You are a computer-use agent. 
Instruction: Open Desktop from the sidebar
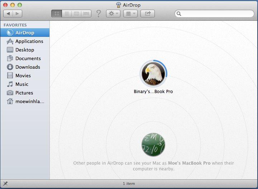(25, 50)
